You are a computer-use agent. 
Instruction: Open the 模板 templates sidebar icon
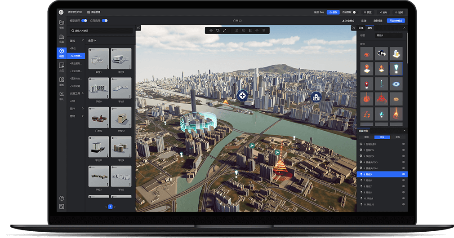point(62,23)
